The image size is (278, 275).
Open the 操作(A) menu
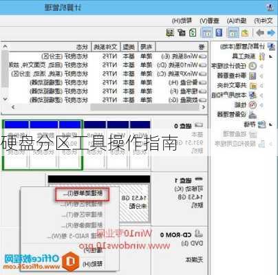[x=237, y=21]
